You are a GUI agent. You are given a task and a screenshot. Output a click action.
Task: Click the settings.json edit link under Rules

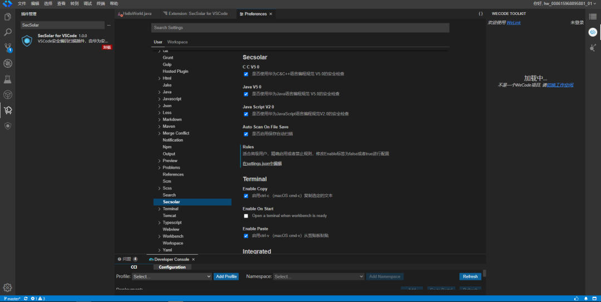262,164
